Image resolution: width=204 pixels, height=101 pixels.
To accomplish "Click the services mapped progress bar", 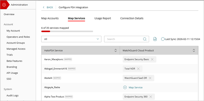I will point(67,31).
